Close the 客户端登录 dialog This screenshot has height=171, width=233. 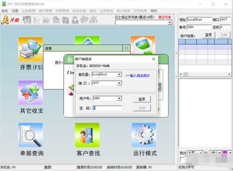click(154, 59)
